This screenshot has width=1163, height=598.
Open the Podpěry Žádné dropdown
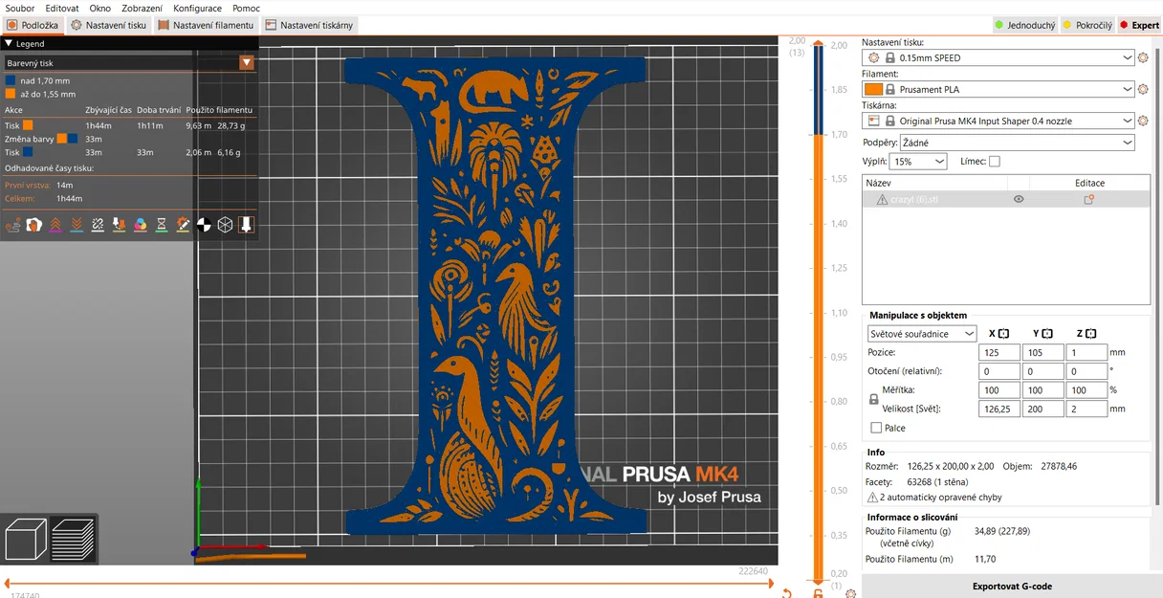click(x=1019, y=143)
